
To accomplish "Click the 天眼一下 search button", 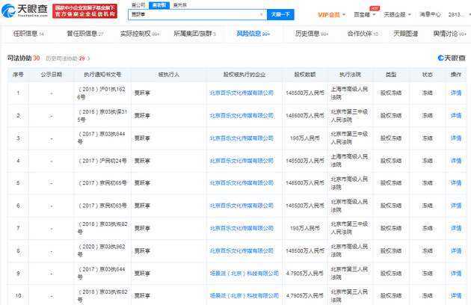I will (x=280, y=14).
